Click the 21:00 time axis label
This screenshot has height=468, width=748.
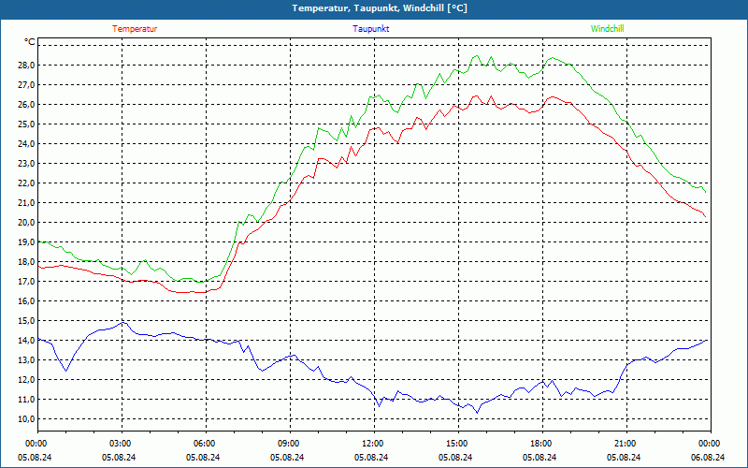click(626, 444)
